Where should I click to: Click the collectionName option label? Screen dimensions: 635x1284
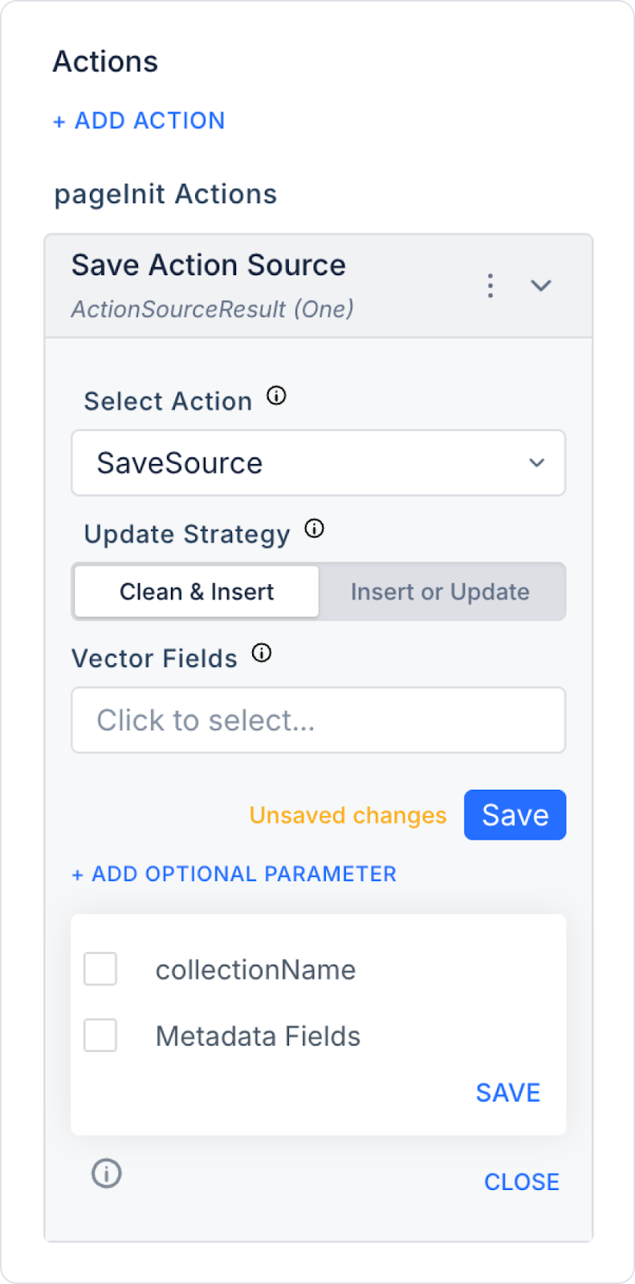255,969
